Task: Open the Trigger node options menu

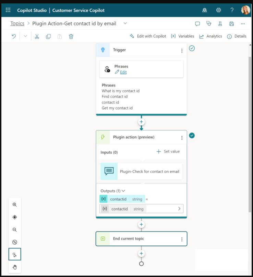Action: 182,51
